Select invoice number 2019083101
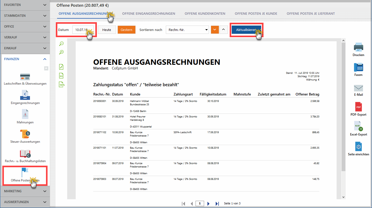Image resolution: width=372 pixels, height=208 pixels. (100, 117)
